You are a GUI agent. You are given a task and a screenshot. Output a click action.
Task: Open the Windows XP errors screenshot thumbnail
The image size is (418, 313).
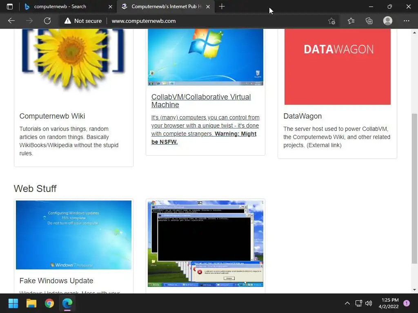[206, 244]
